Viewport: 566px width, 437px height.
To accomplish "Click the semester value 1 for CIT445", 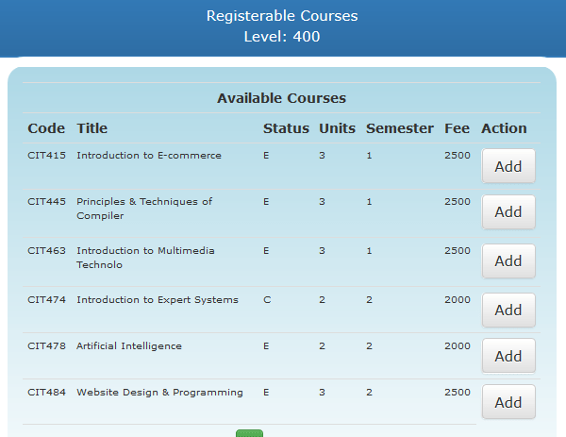I will (x=369, y=202).
